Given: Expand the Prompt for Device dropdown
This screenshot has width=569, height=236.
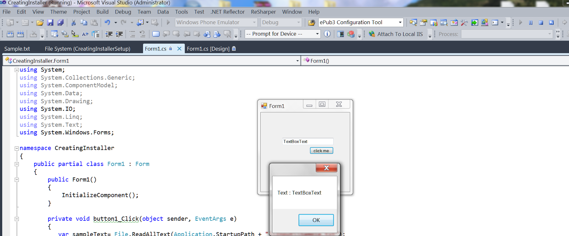Looking at the screenshot, I should point(317,34).
